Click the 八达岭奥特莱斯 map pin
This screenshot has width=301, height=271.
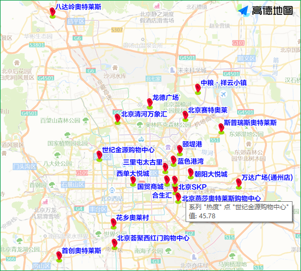53,13
